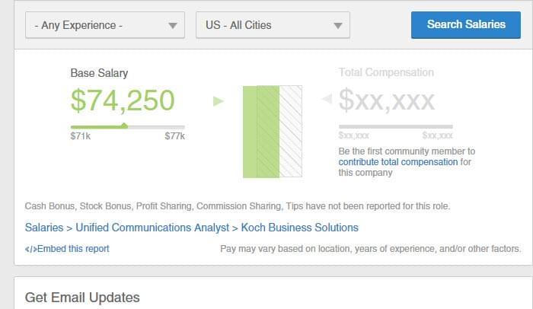Click the gray total compensation range bar
Screen dimensions: 533x309
click(396, 127)
